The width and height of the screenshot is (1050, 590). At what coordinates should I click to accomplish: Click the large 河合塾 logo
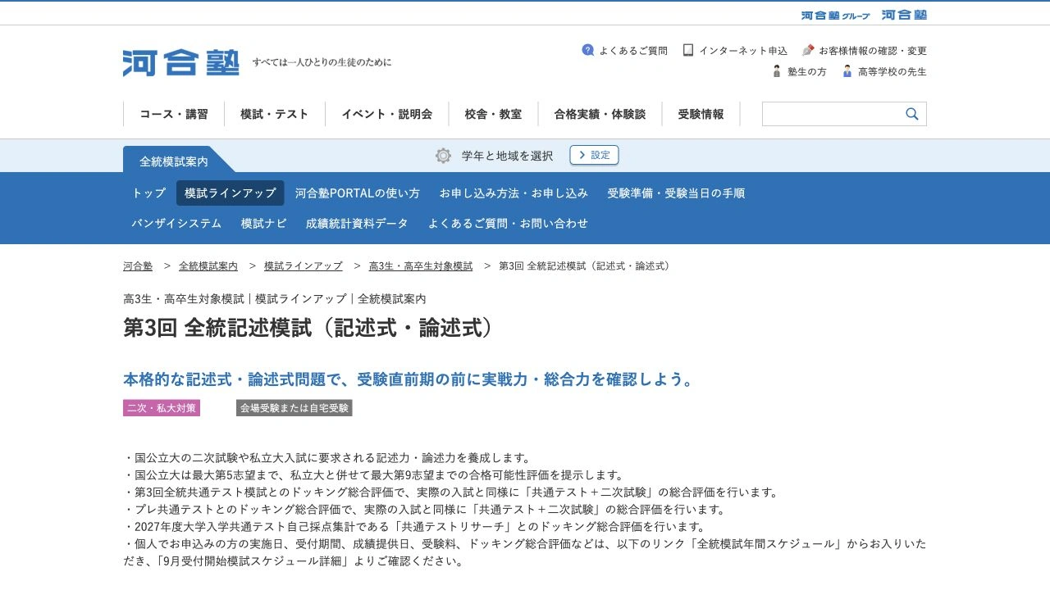pyautogui.click(x=181, y=62)
